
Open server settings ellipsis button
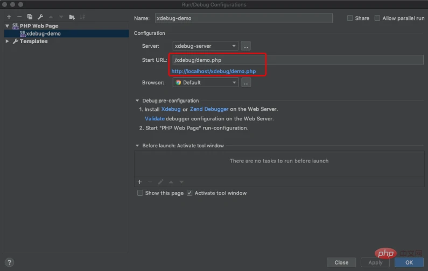[x=245, y=46]
